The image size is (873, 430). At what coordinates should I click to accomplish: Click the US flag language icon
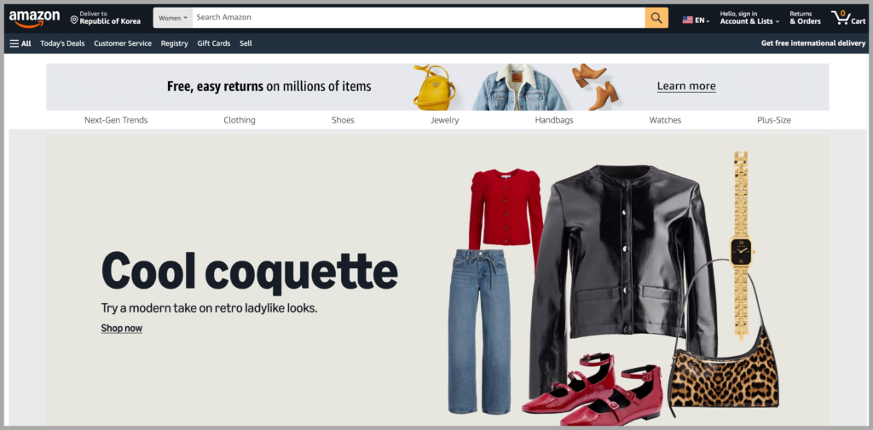click(x=688, y=20)
